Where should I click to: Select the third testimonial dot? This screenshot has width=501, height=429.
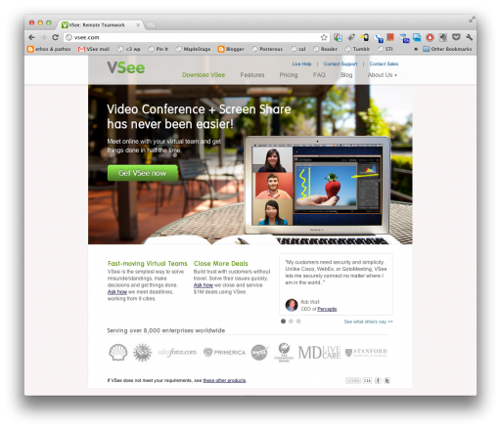point(298,322)
